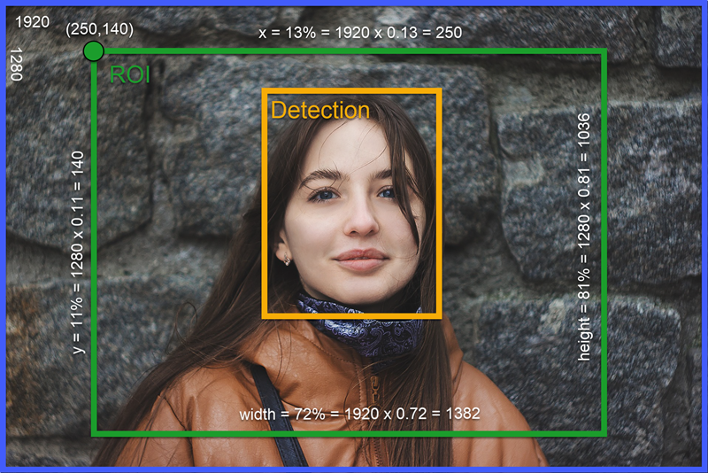The height and width of the screenshot is (473, 708).
Task: Click the 1920 image width label
Action: click(x=33, y=21)
